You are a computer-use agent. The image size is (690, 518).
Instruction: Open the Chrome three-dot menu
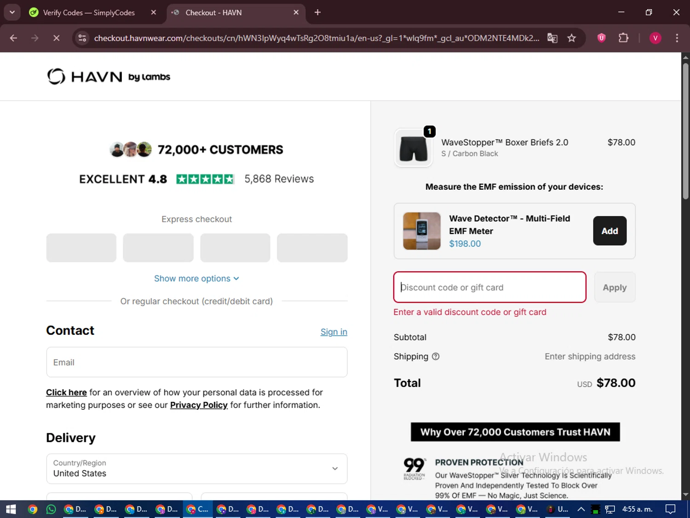677,38
